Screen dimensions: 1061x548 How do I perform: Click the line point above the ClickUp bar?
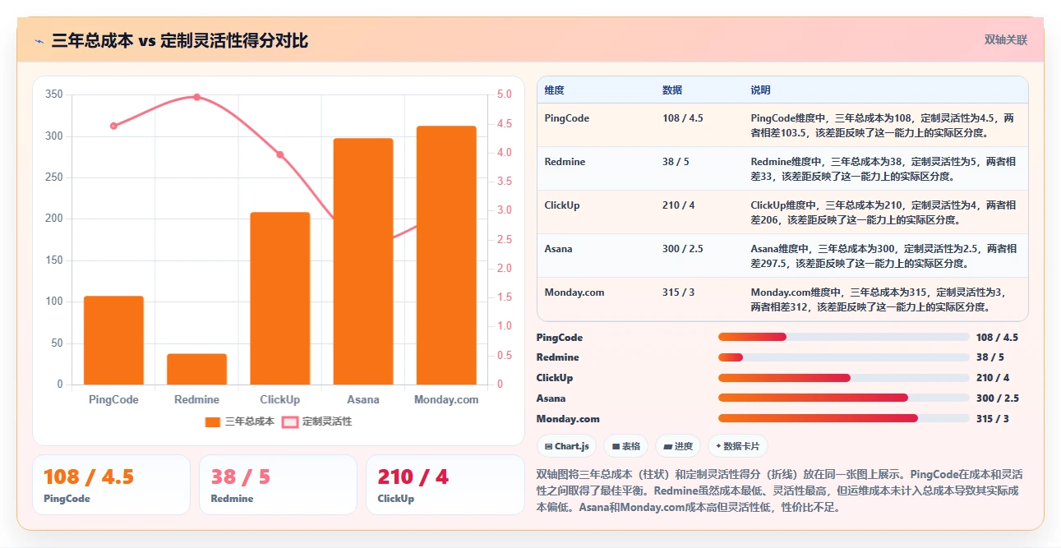pyautogui.click(x=279, y=154)
